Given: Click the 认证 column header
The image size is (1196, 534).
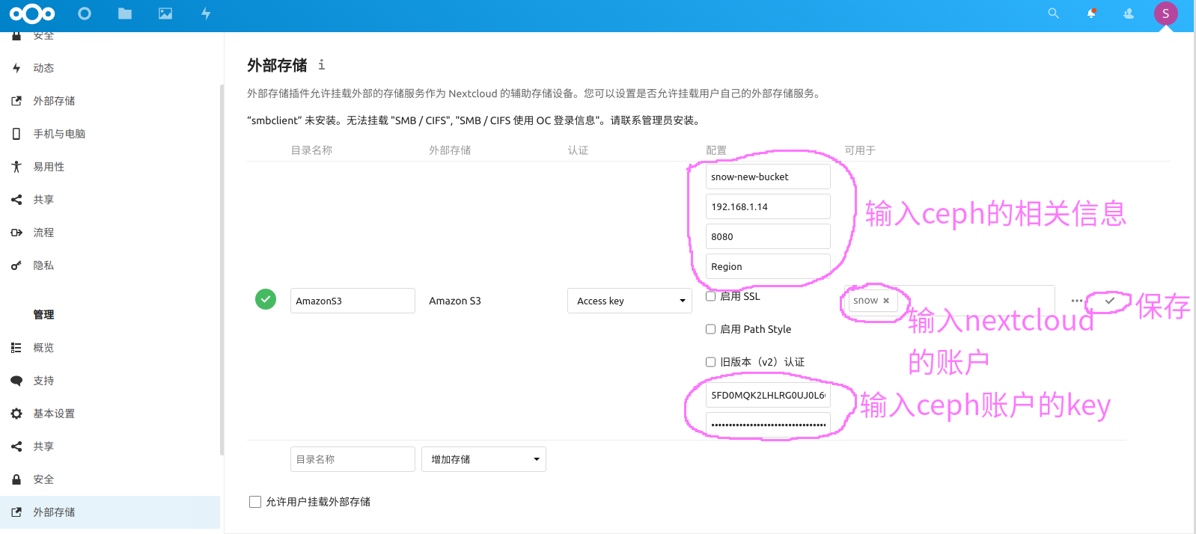Looking at the screenshot, I should (578, 150).
